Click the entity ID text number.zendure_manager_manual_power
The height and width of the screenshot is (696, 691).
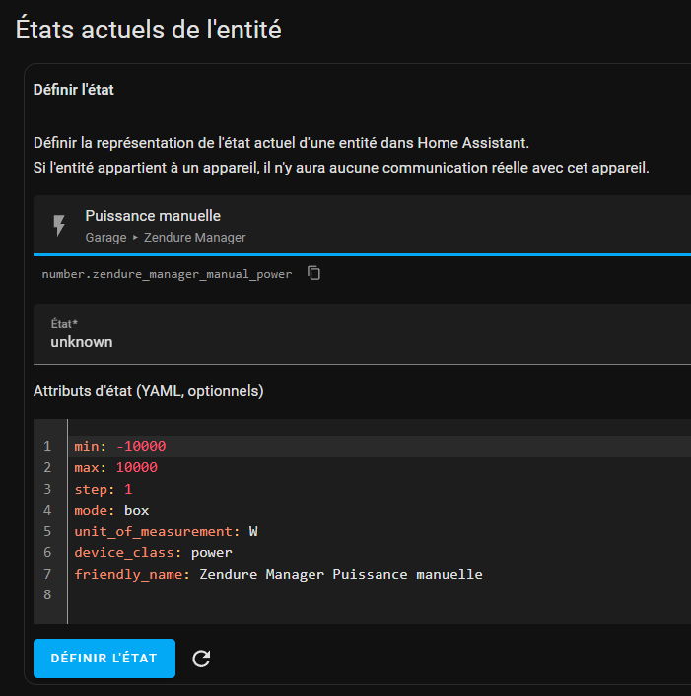pos(167,274)
